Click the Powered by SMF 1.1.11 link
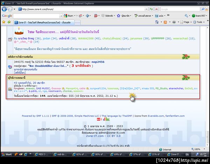 click(35, 116)
